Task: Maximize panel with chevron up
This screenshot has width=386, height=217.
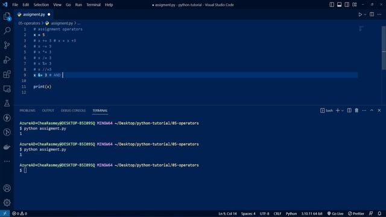Action: tap(372, 110)
